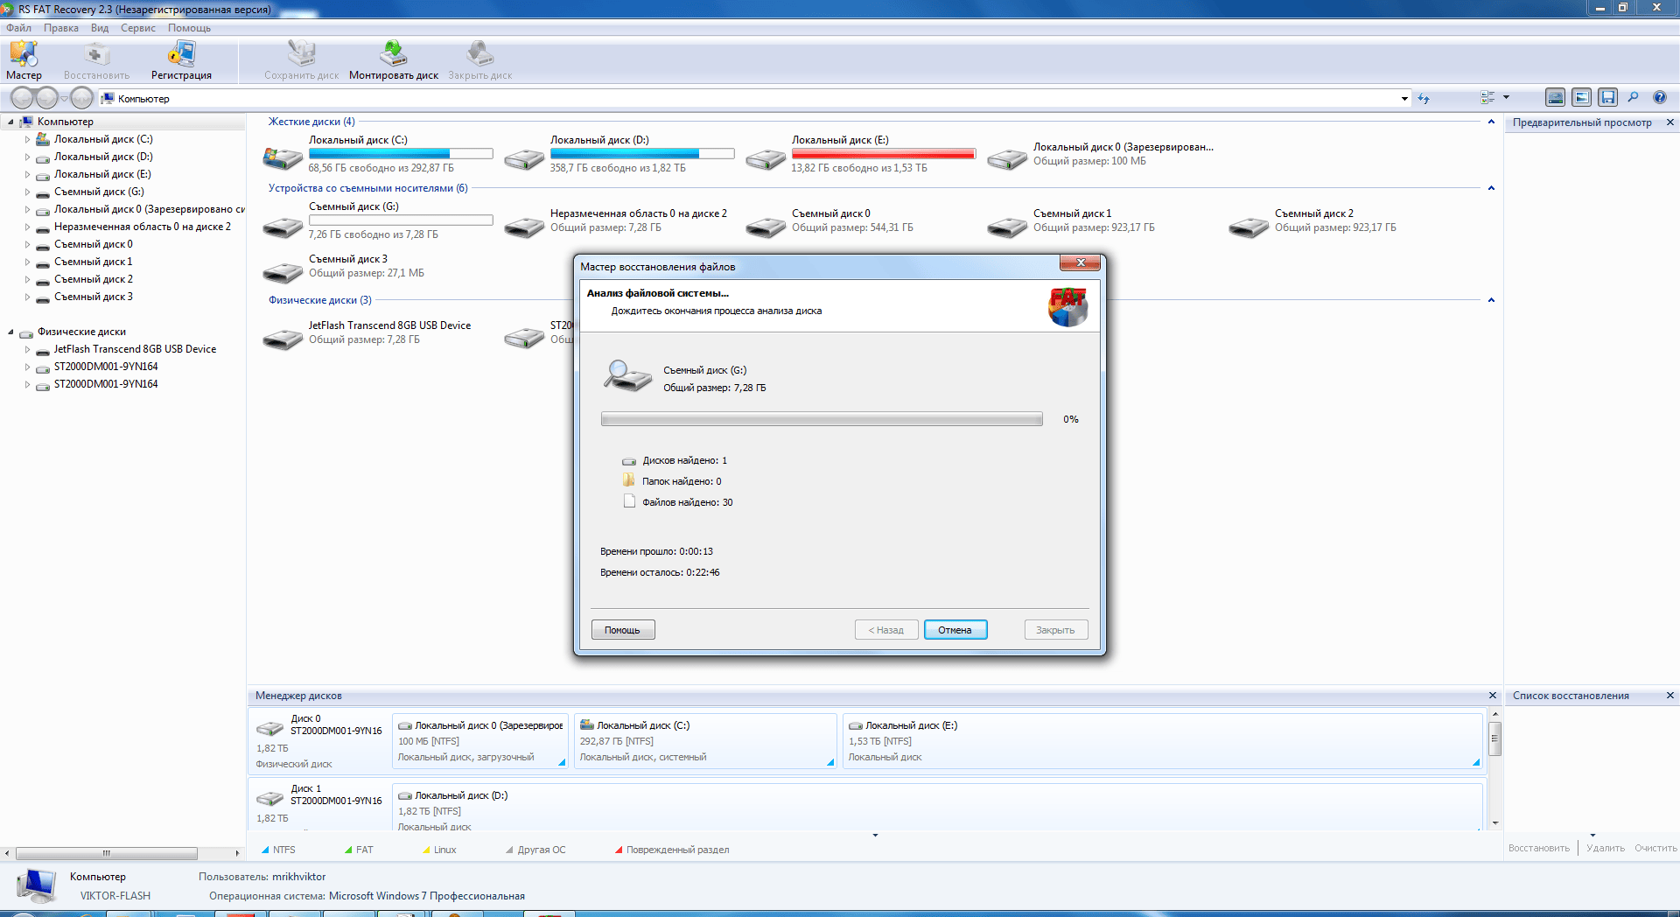Click the analysis progress bar
This screenshot has height=917, width=1680.
822,419
